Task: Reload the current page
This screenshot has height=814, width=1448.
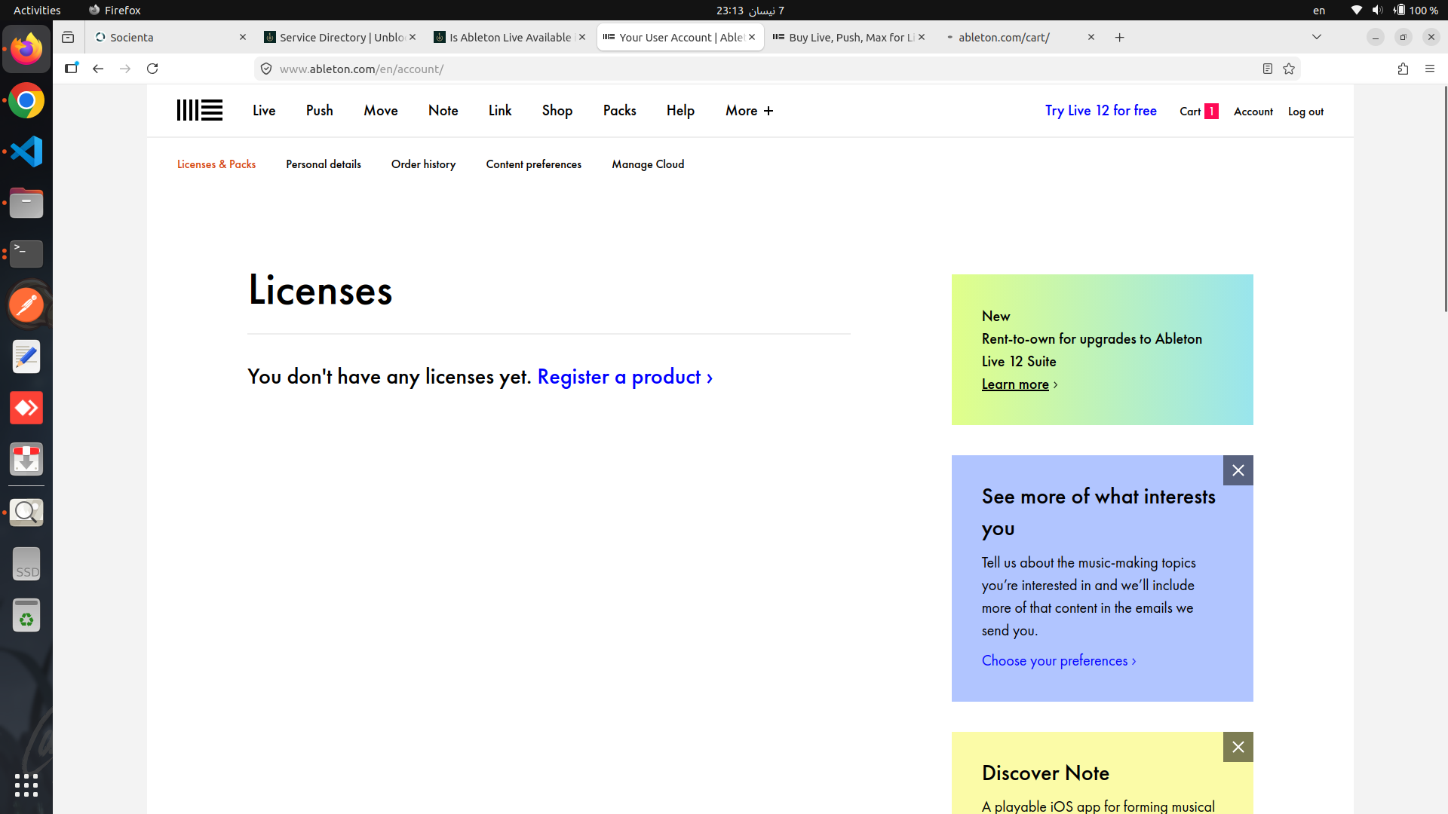Action: [x=152, y=69]
